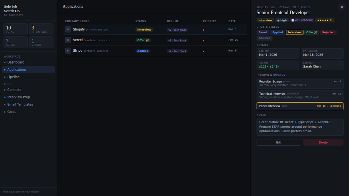Click the 10 Total stat card
The width and height of the screenshot is (349, 196).
[x=16, y=29]
